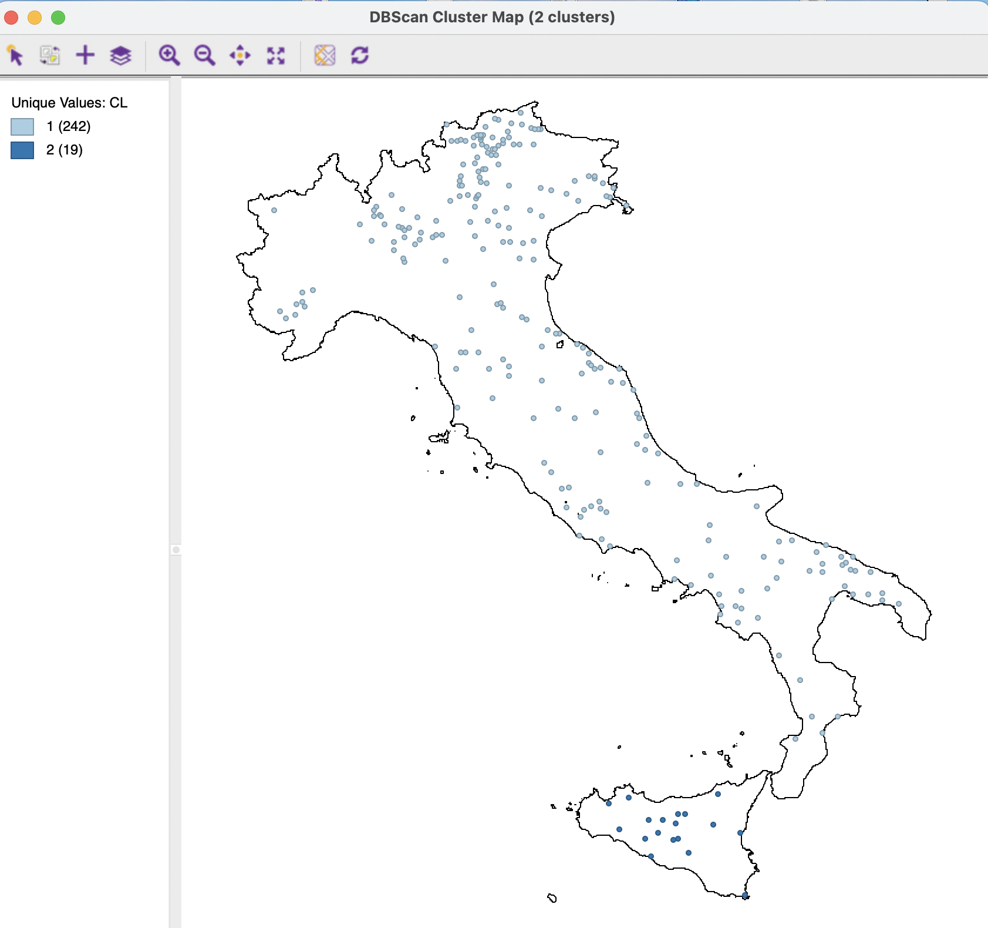Minimize window using yellow button
The width and height of the screenshot is (988, 928).
35,18
